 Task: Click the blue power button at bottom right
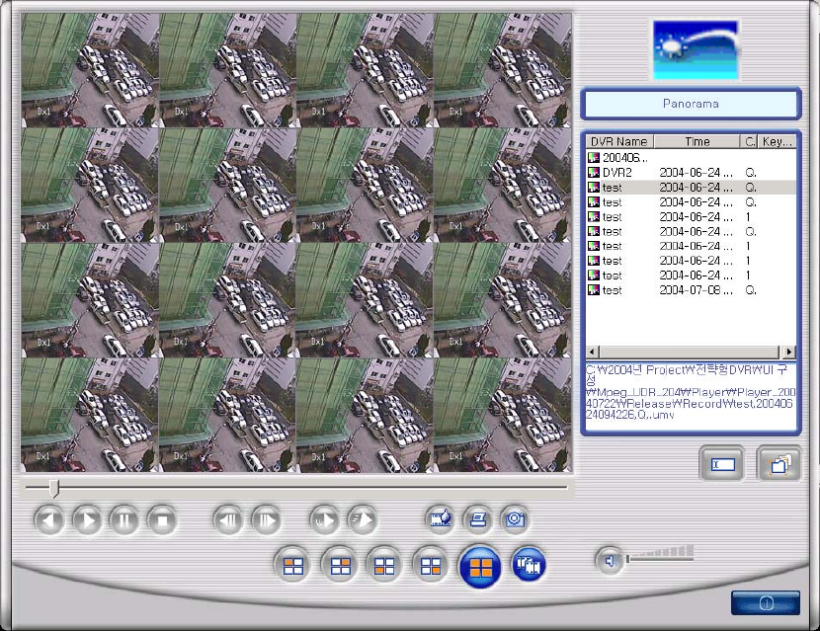[x=766, y=603]
